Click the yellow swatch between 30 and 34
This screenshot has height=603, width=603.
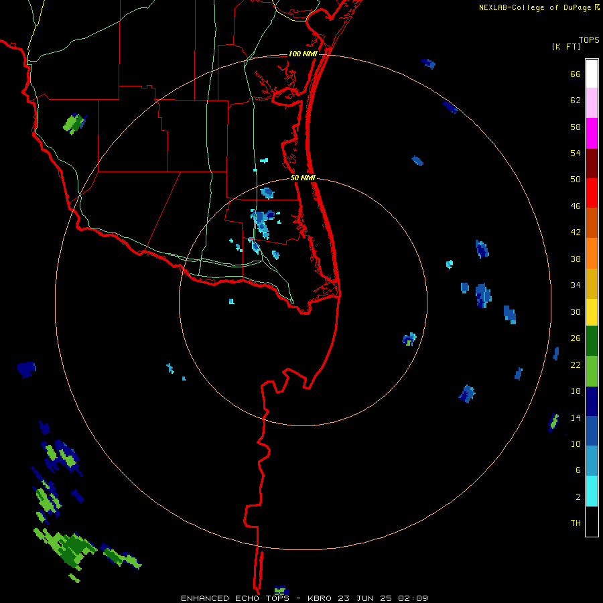pyautogui.click(x=592, y=312)
